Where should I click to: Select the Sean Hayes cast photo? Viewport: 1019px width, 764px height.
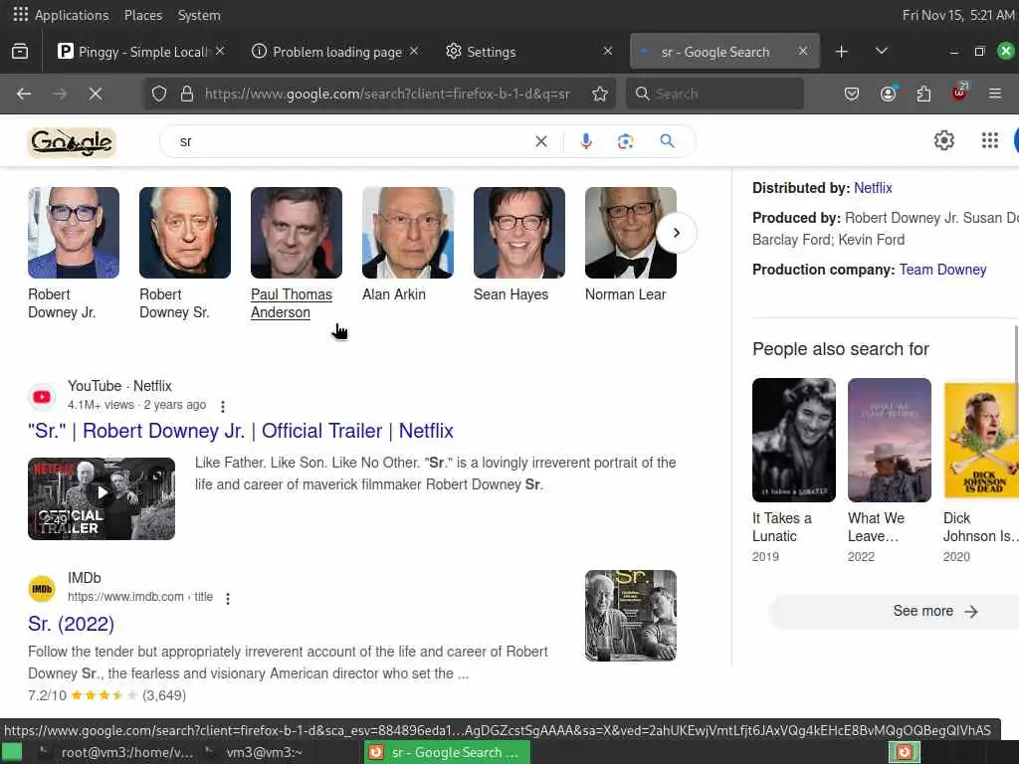[x=519, y=233]
